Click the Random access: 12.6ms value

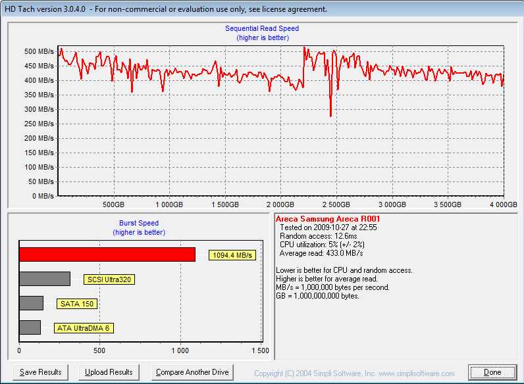pyautogui.click(x=318, y=236)
